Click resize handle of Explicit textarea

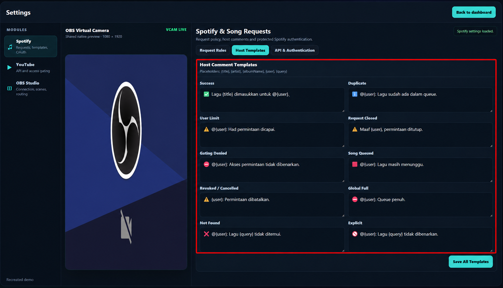click(491, 250)
